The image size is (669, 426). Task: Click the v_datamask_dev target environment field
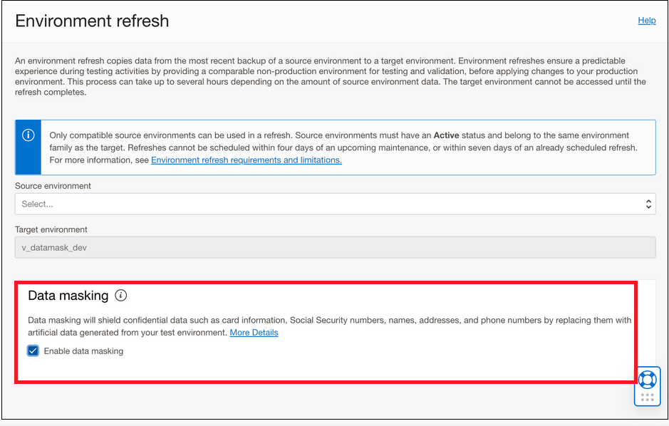tap(335, 247)
